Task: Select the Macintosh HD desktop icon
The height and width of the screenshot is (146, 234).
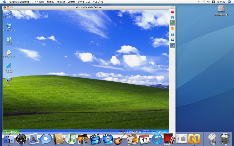Action: point(221,11)
